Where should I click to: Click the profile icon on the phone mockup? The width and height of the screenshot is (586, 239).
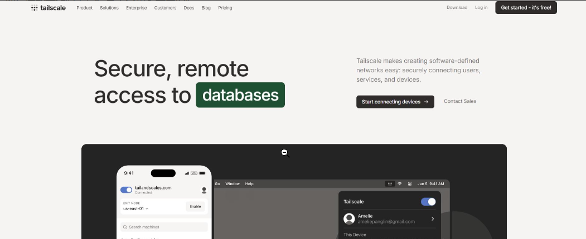[x=204, y=190]
